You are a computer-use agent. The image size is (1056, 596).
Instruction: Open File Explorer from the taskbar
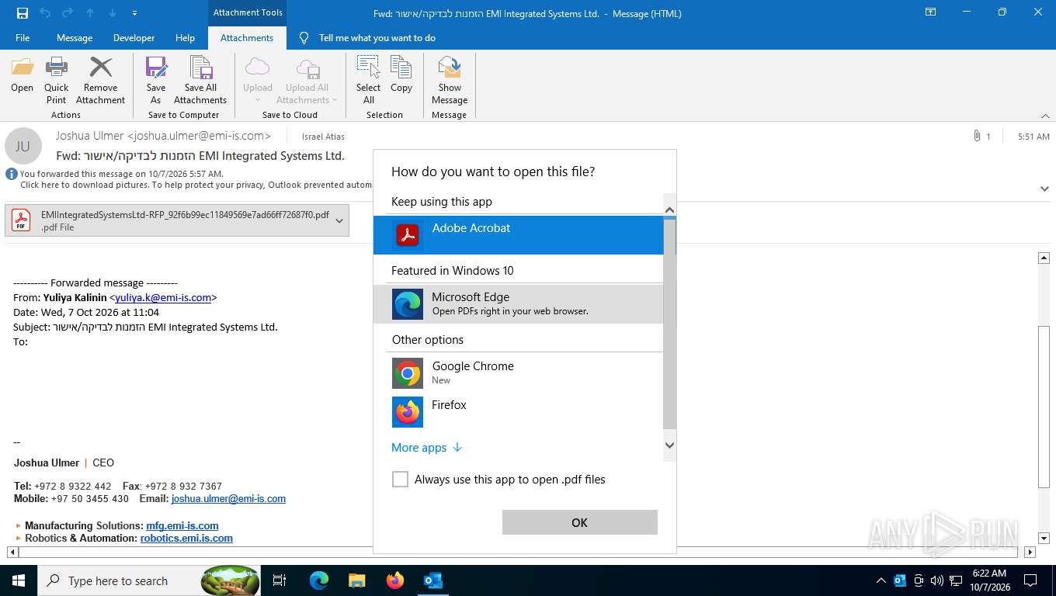click(356, 580)
